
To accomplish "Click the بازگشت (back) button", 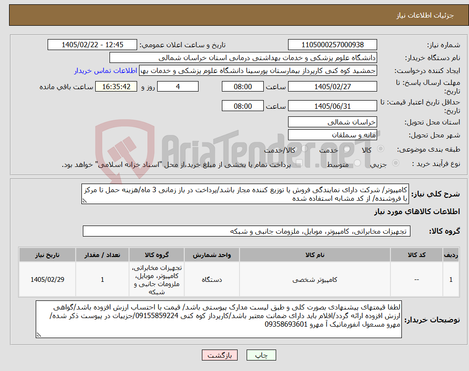I will (220, 355).
